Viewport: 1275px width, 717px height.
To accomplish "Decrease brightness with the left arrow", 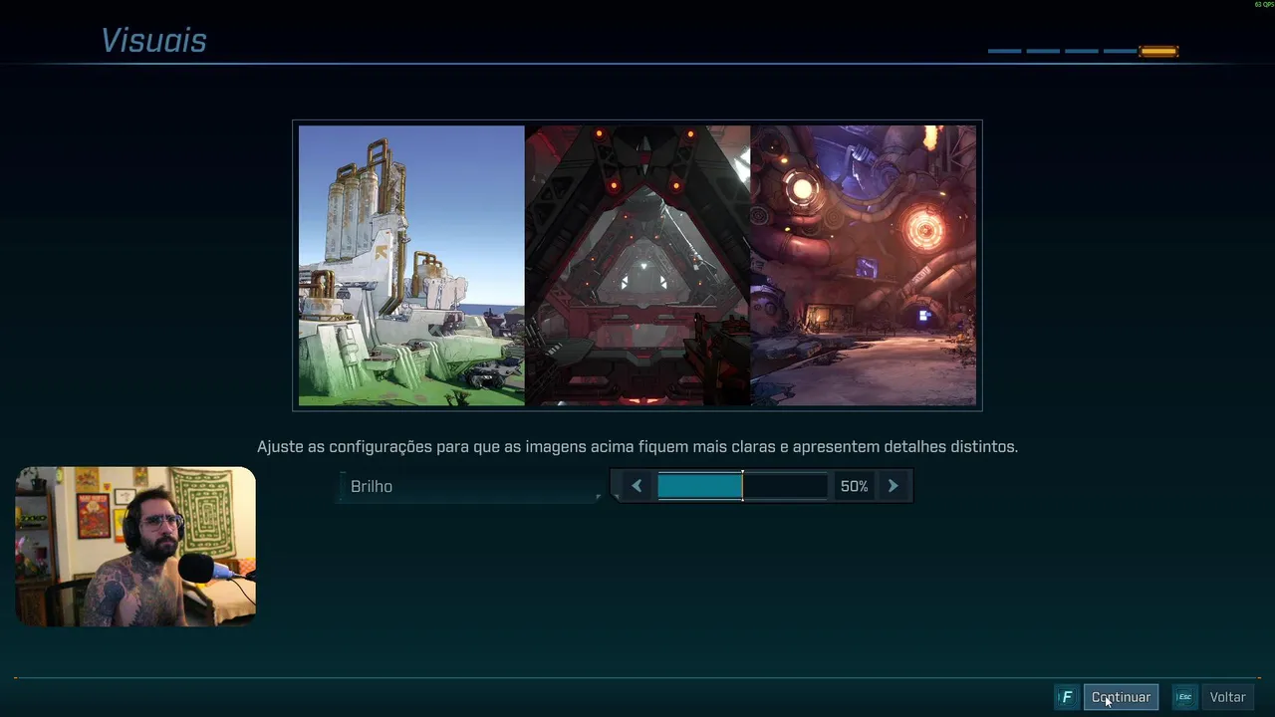I will click(637, 486).
